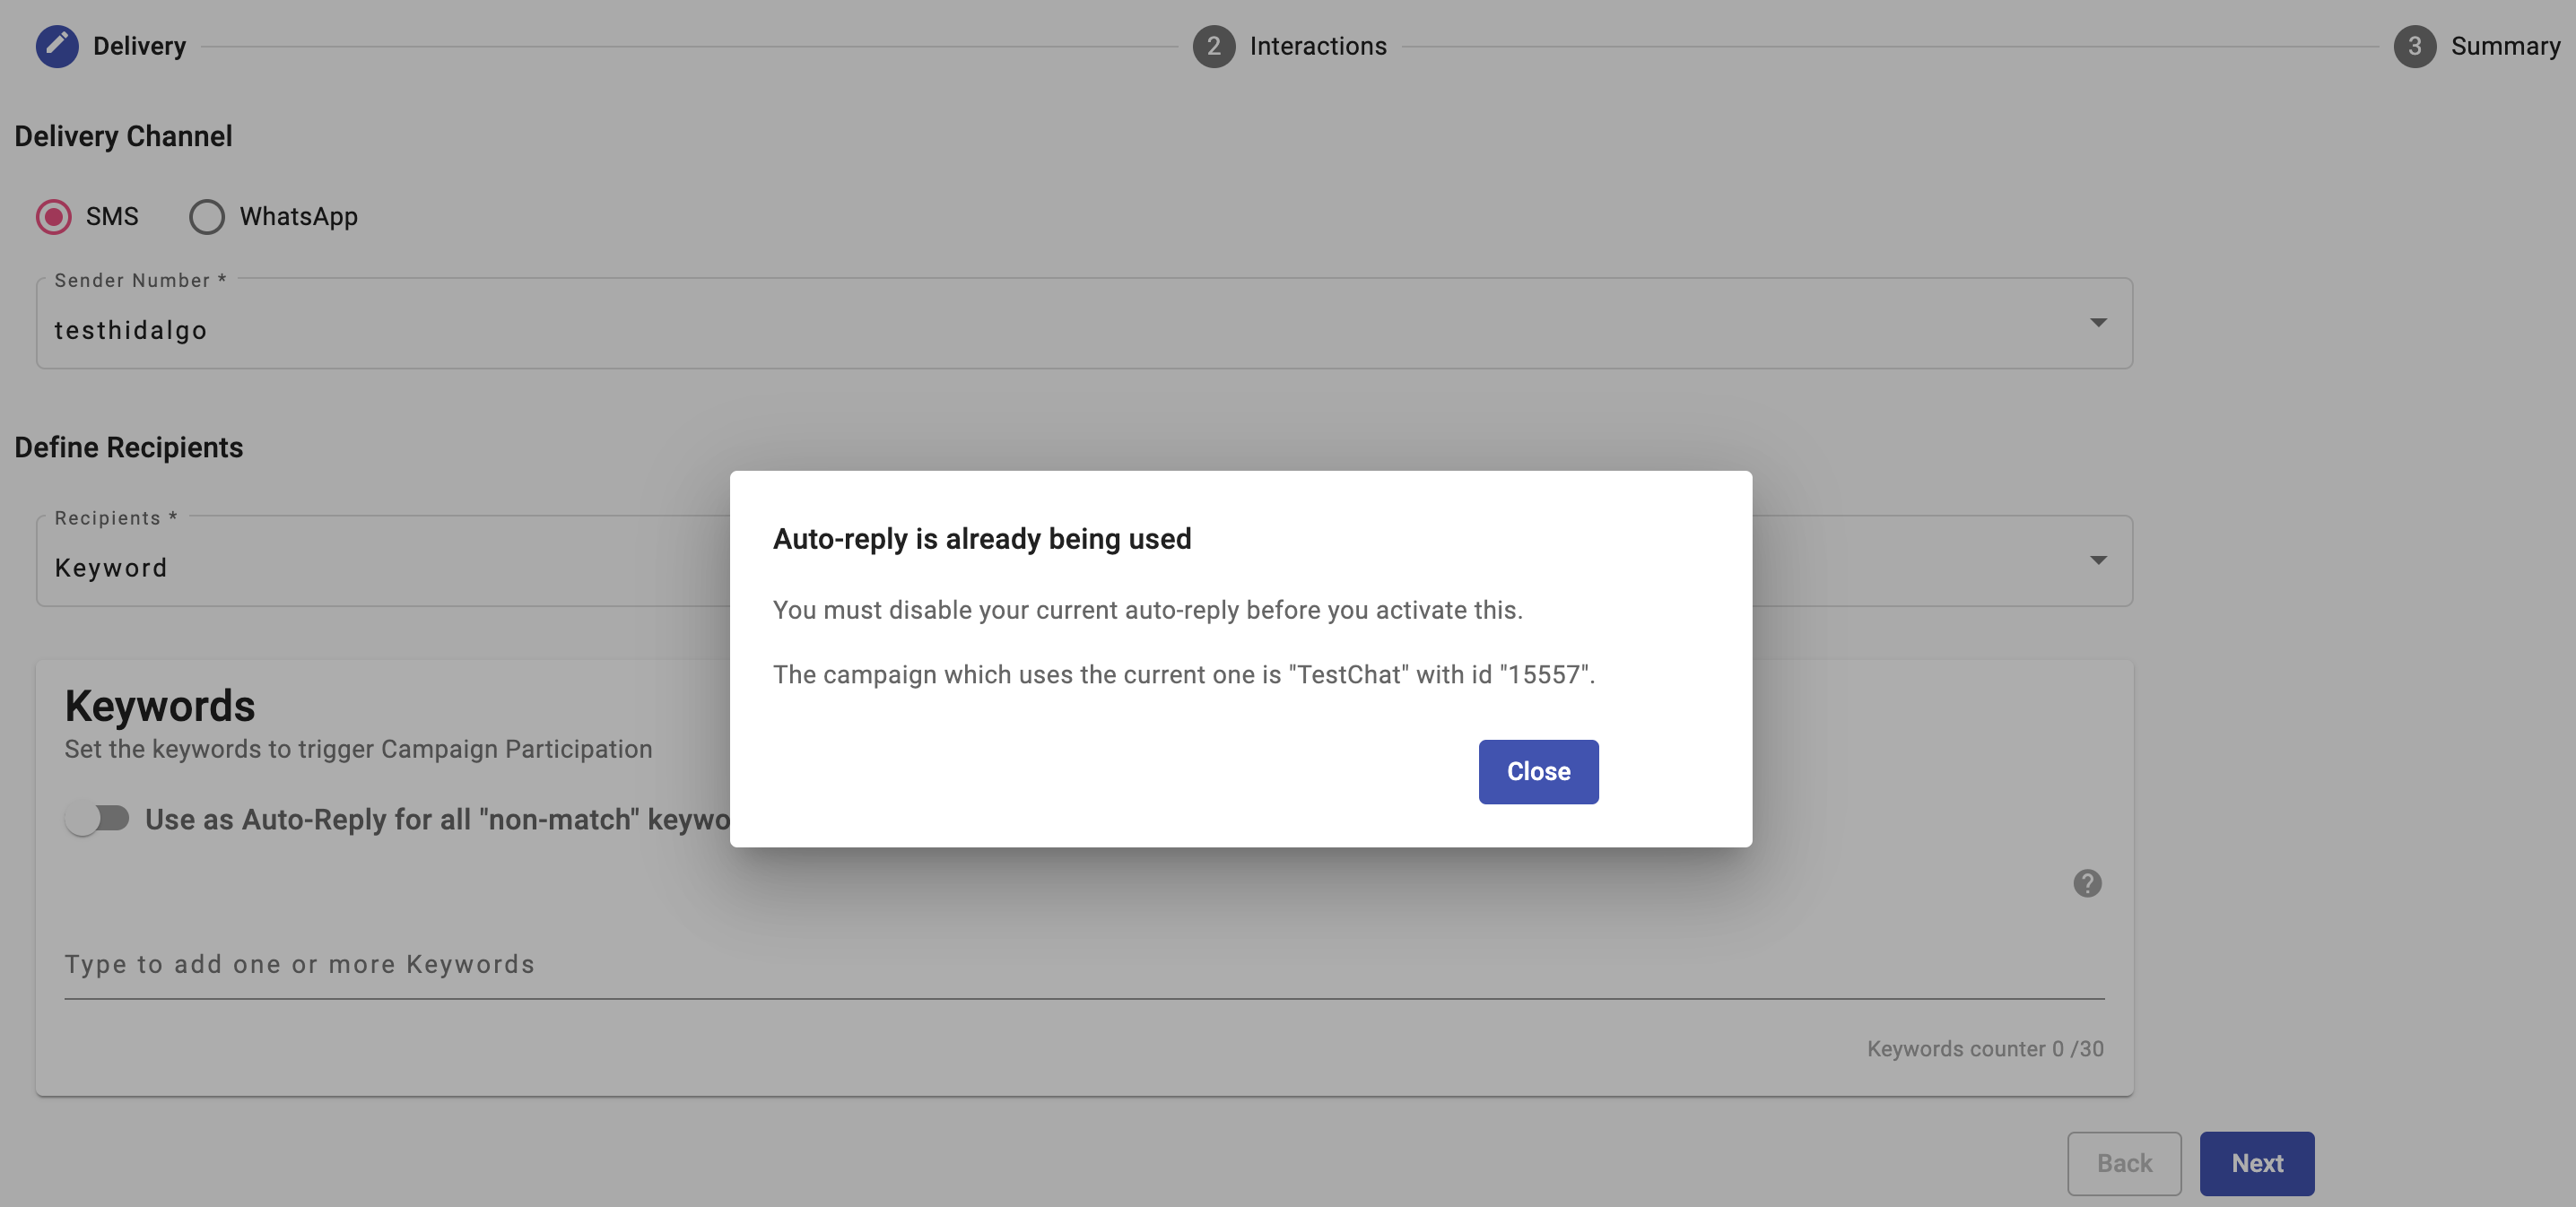Screen dimensions: 2576x1207
Task: Click the Keywords counter text
Action: coord(1984,1048)
